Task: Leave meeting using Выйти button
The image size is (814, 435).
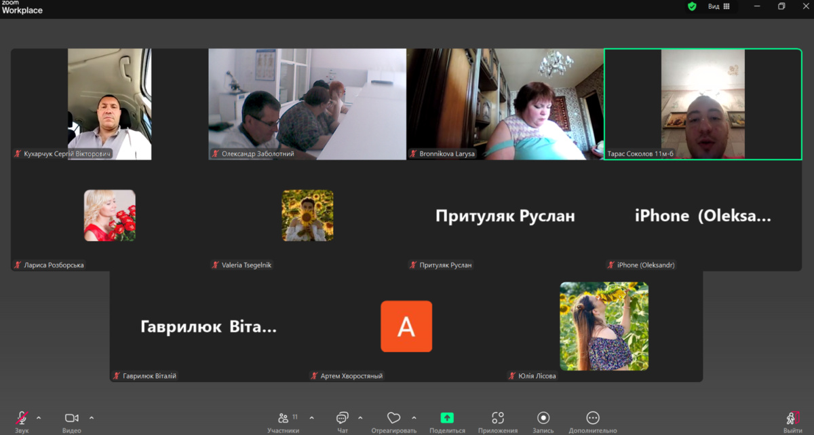Action: [x=792, y=421]
